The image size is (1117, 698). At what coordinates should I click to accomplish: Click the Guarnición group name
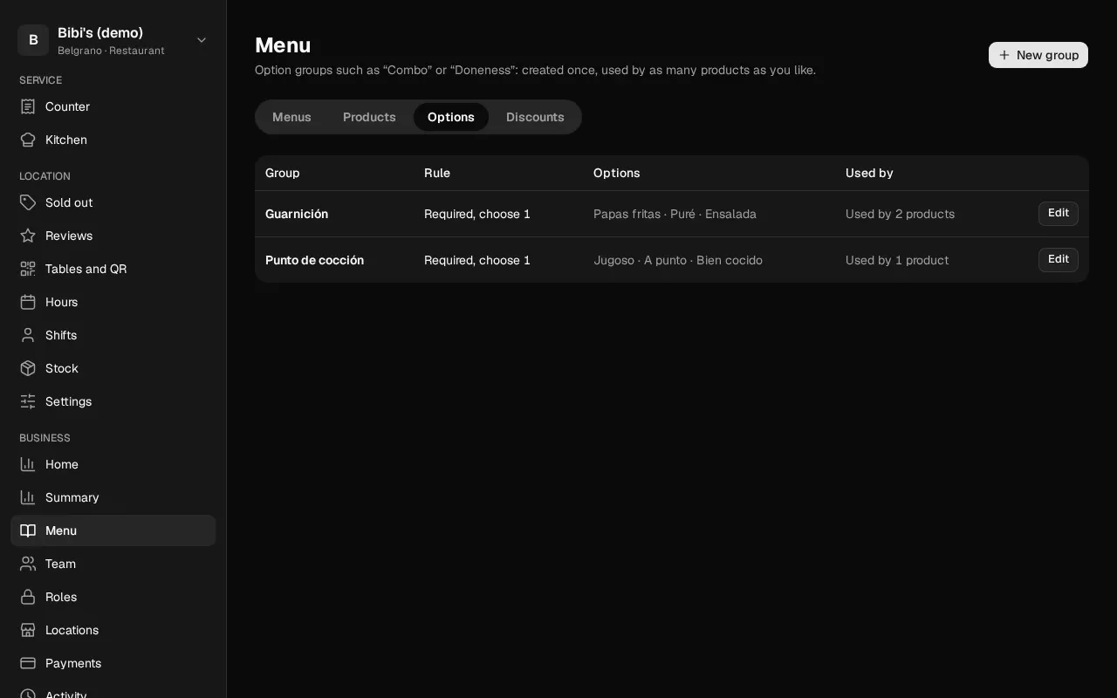click(297, 214)
